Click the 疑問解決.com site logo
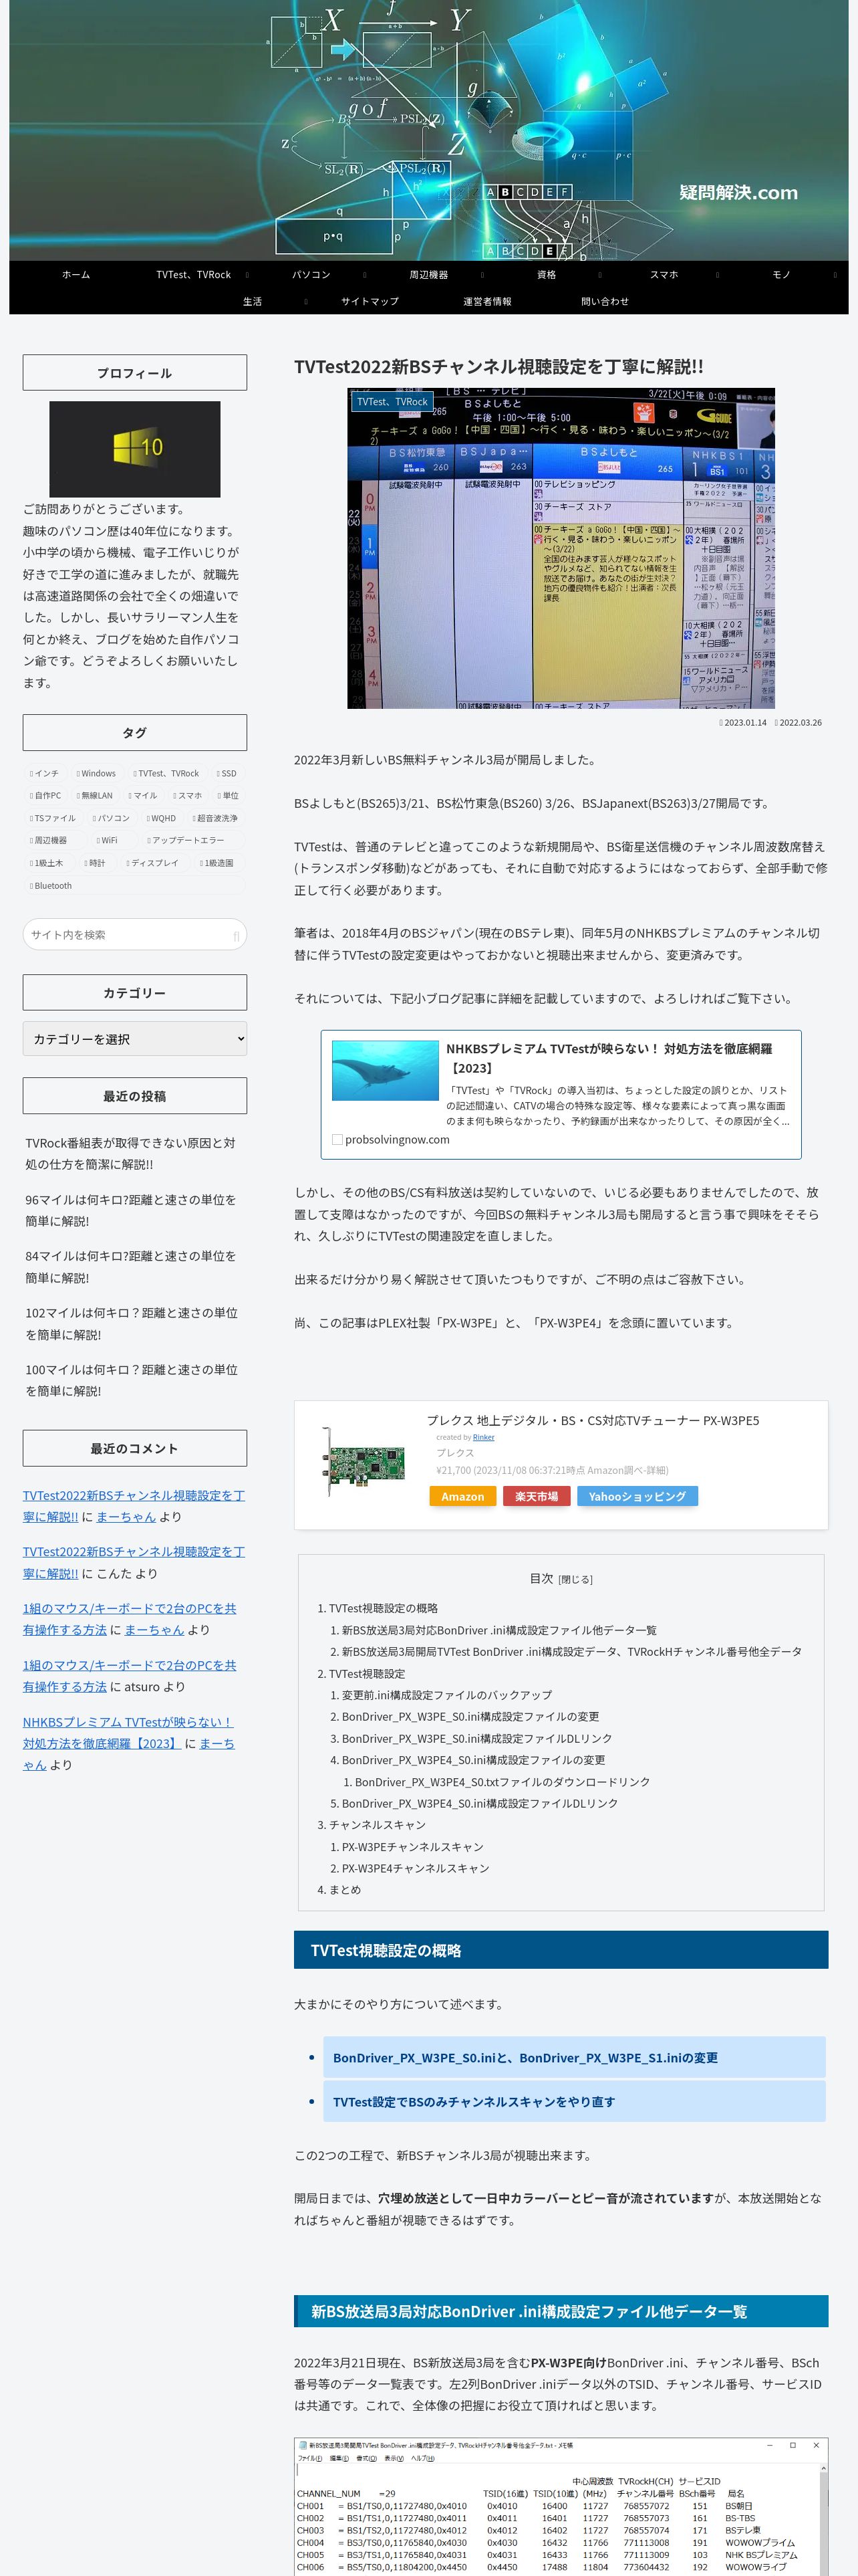This screenshot has width=858, height=2576. tap(738, 192)
